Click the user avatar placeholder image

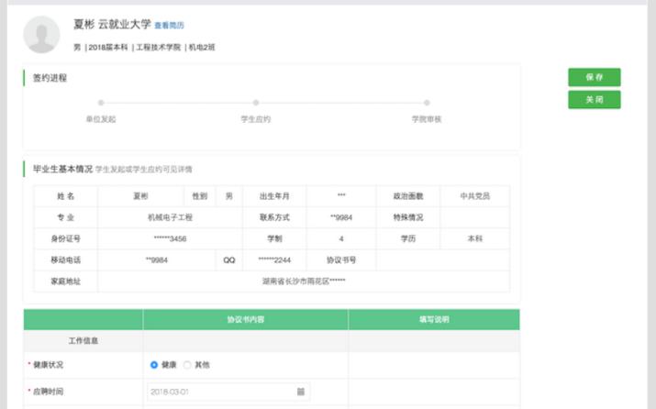(x=41, y=34)
